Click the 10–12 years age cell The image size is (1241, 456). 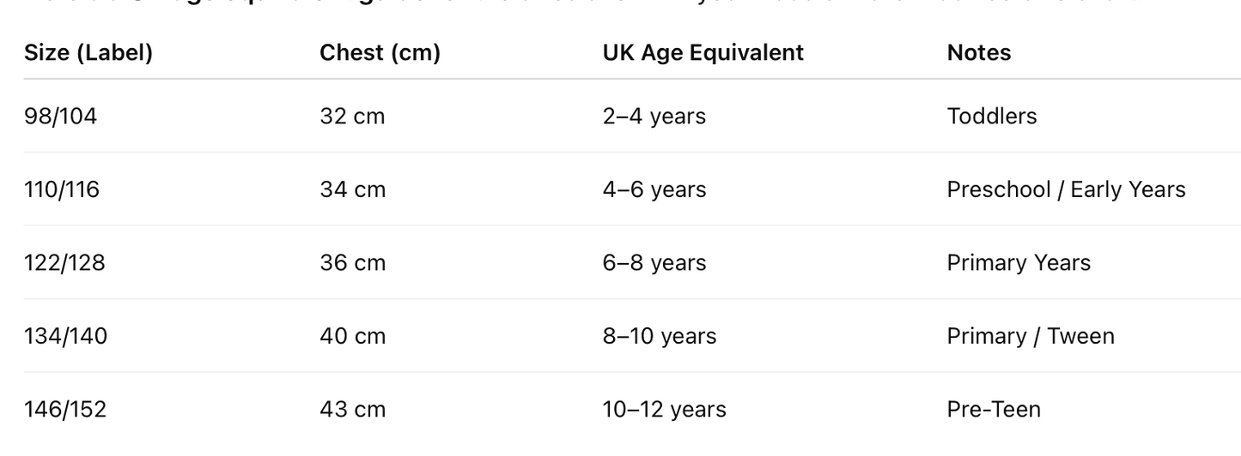click(664, 410)
